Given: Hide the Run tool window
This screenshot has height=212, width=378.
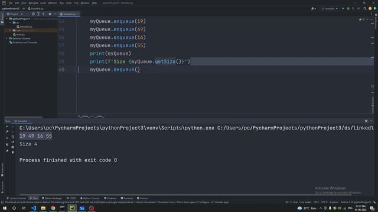Looking at the screenshot, I should pos(372,121).
